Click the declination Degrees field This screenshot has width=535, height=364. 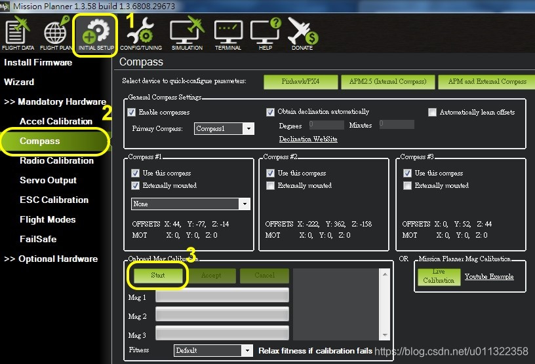pyautogui.click(x=327, y=125)
